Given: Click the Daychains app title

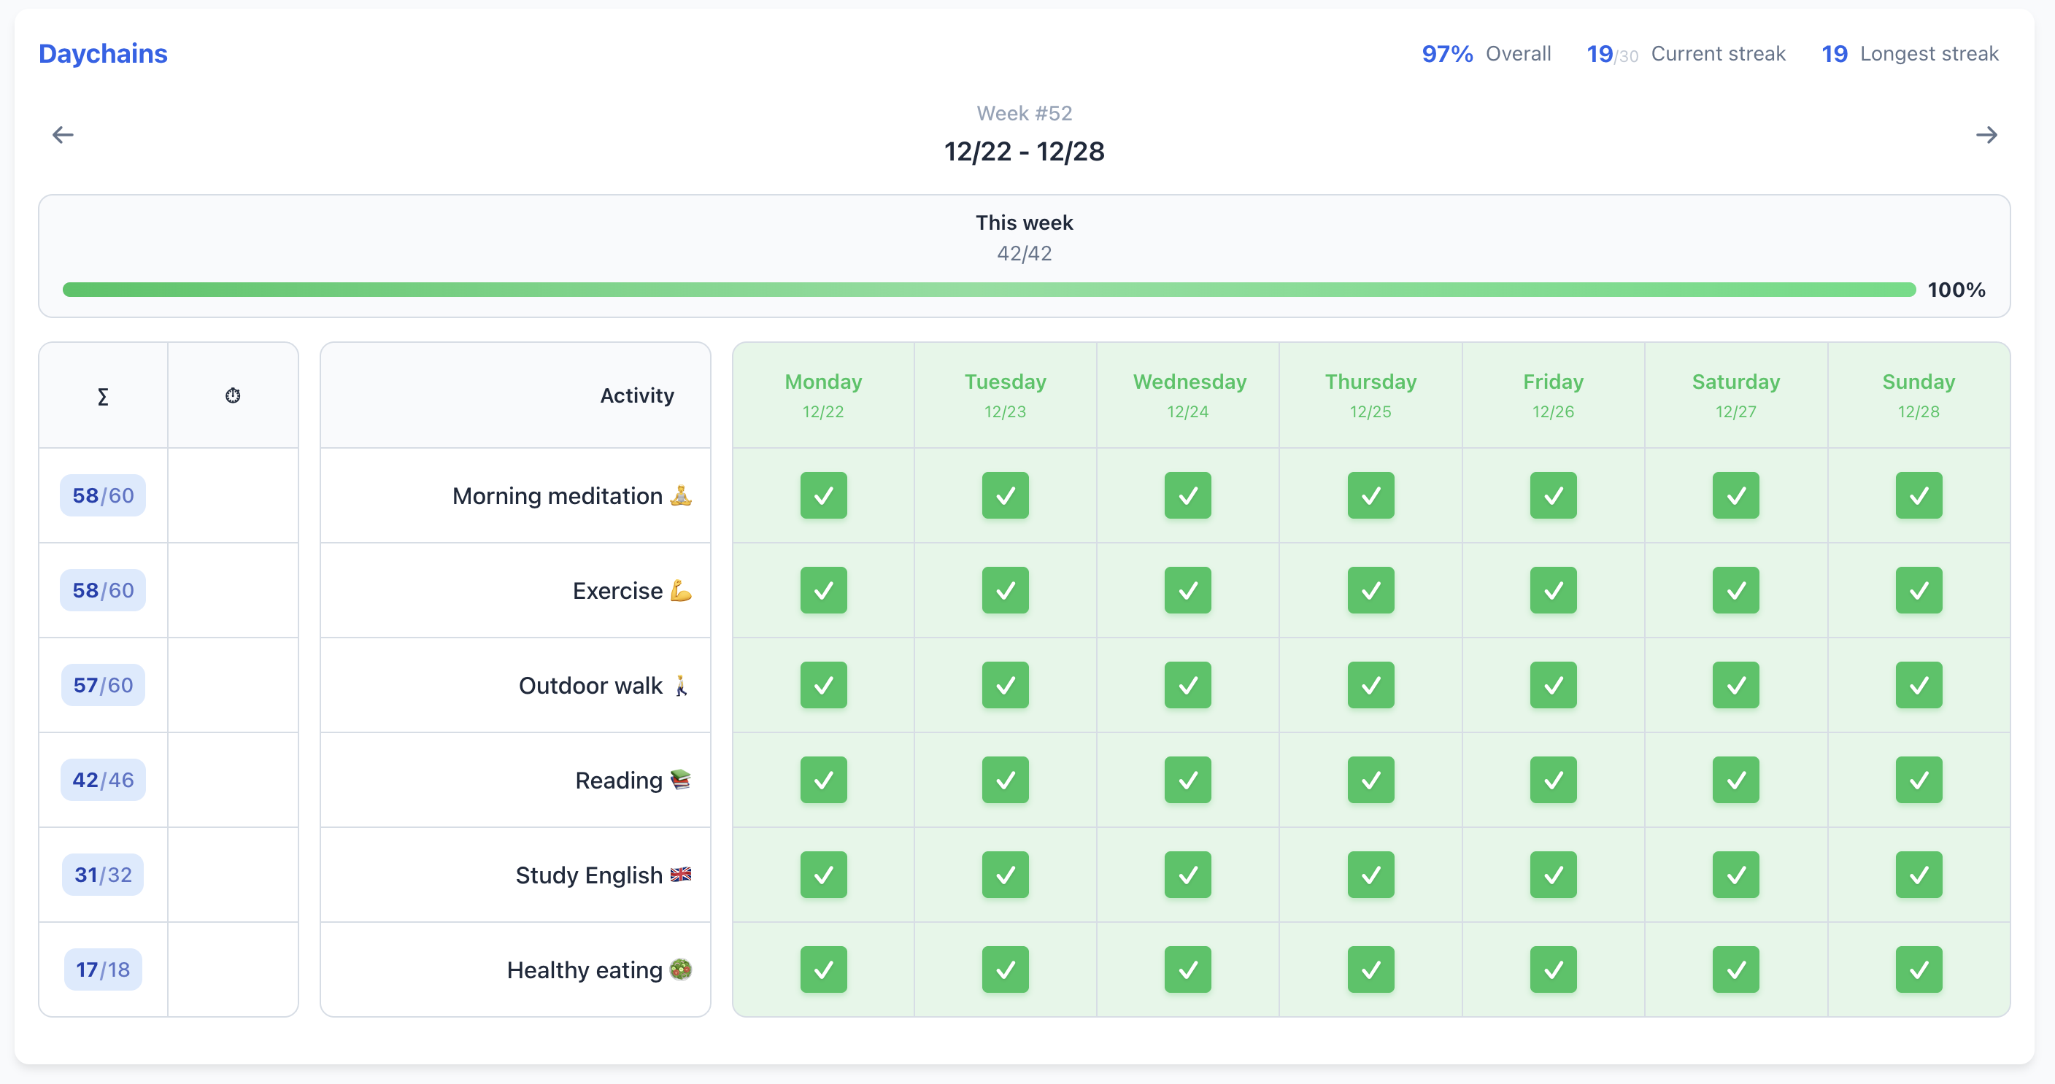Looking at the screenshot, I should [x=102, y=53].
